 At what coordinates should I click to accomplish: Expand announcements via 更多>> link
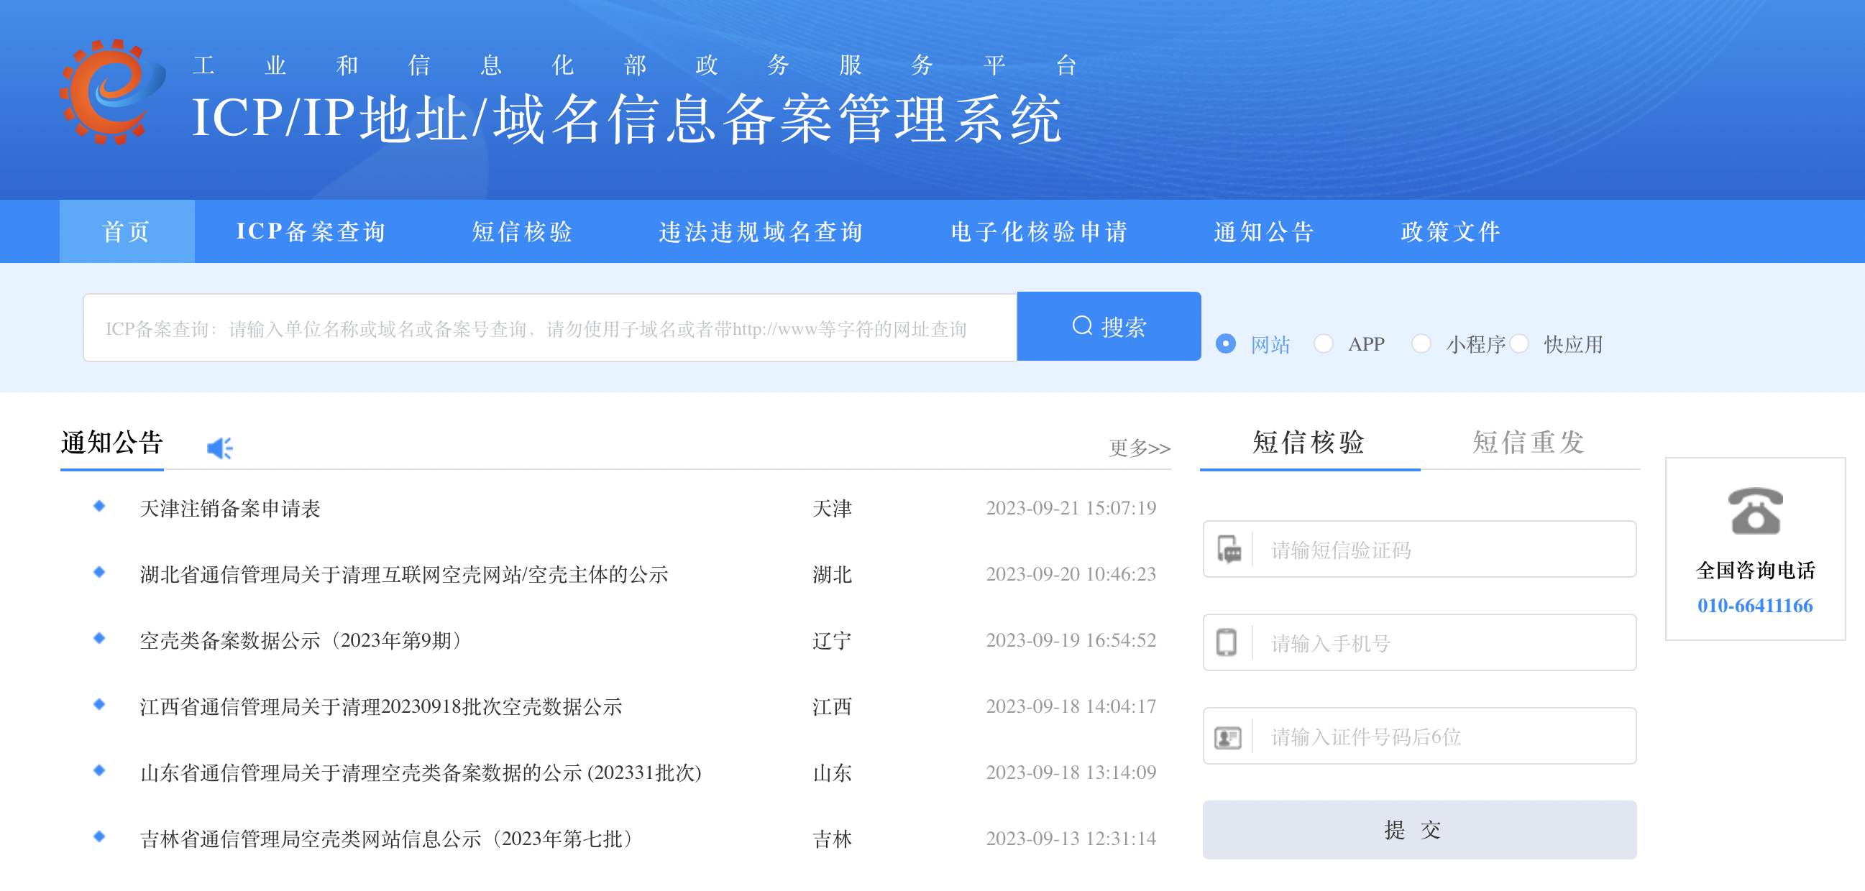click(1139, 448)
